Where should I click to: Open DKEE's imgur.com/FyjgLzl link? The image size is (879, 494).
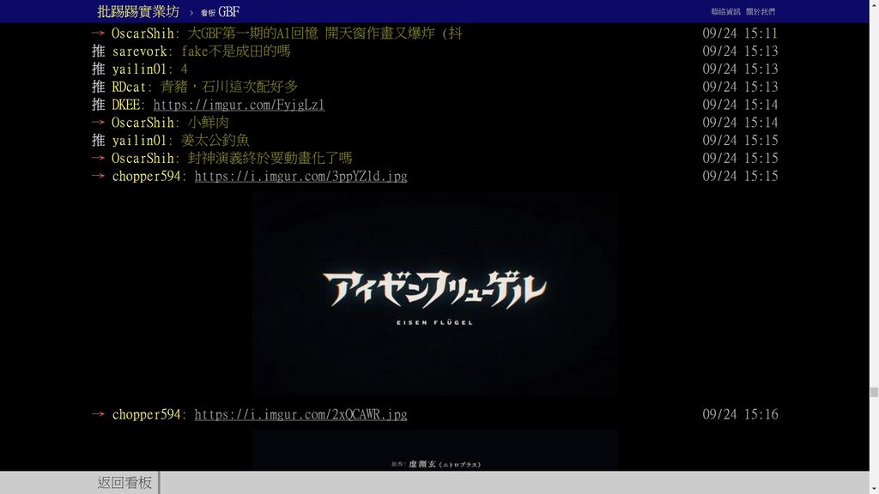point(239,105)
